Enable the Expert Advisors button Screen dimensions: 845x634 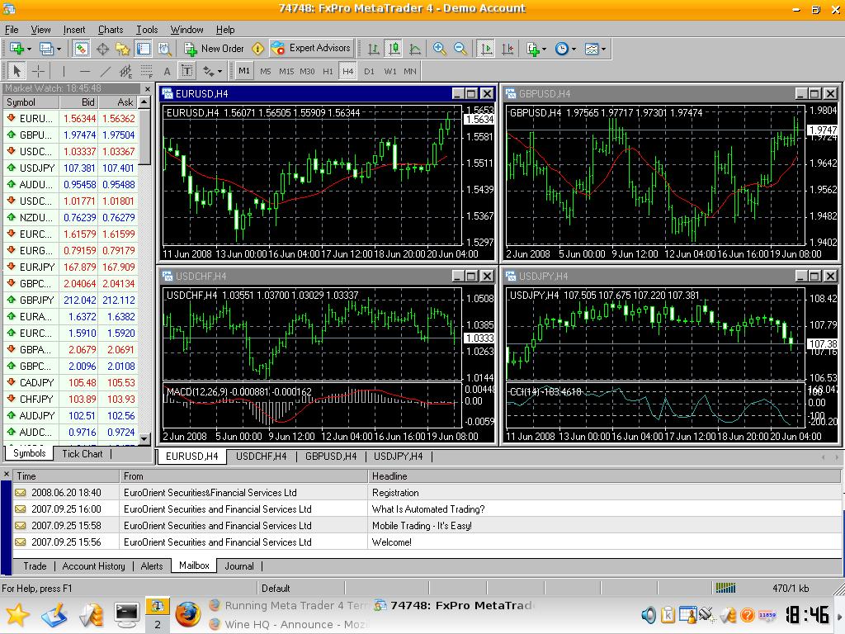[x=312, y=49]
